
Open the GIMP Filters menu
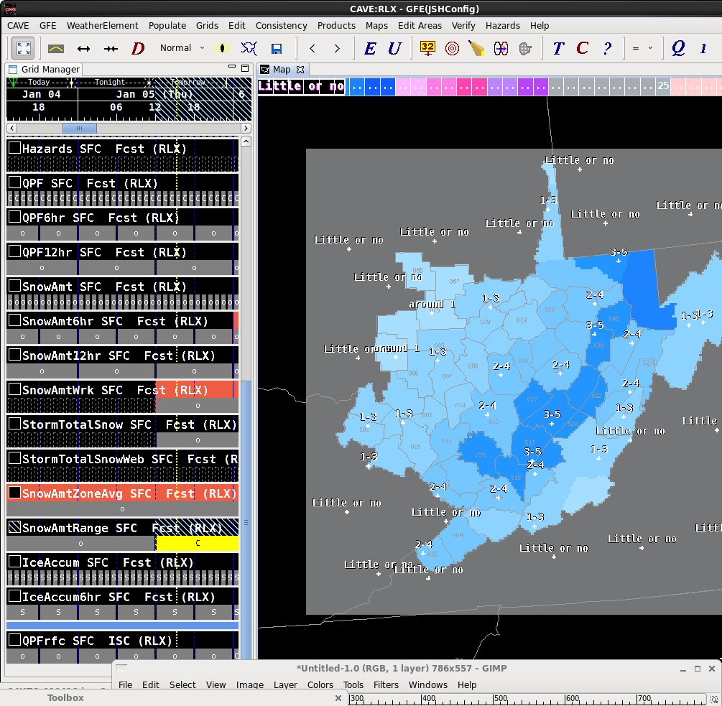386,684
